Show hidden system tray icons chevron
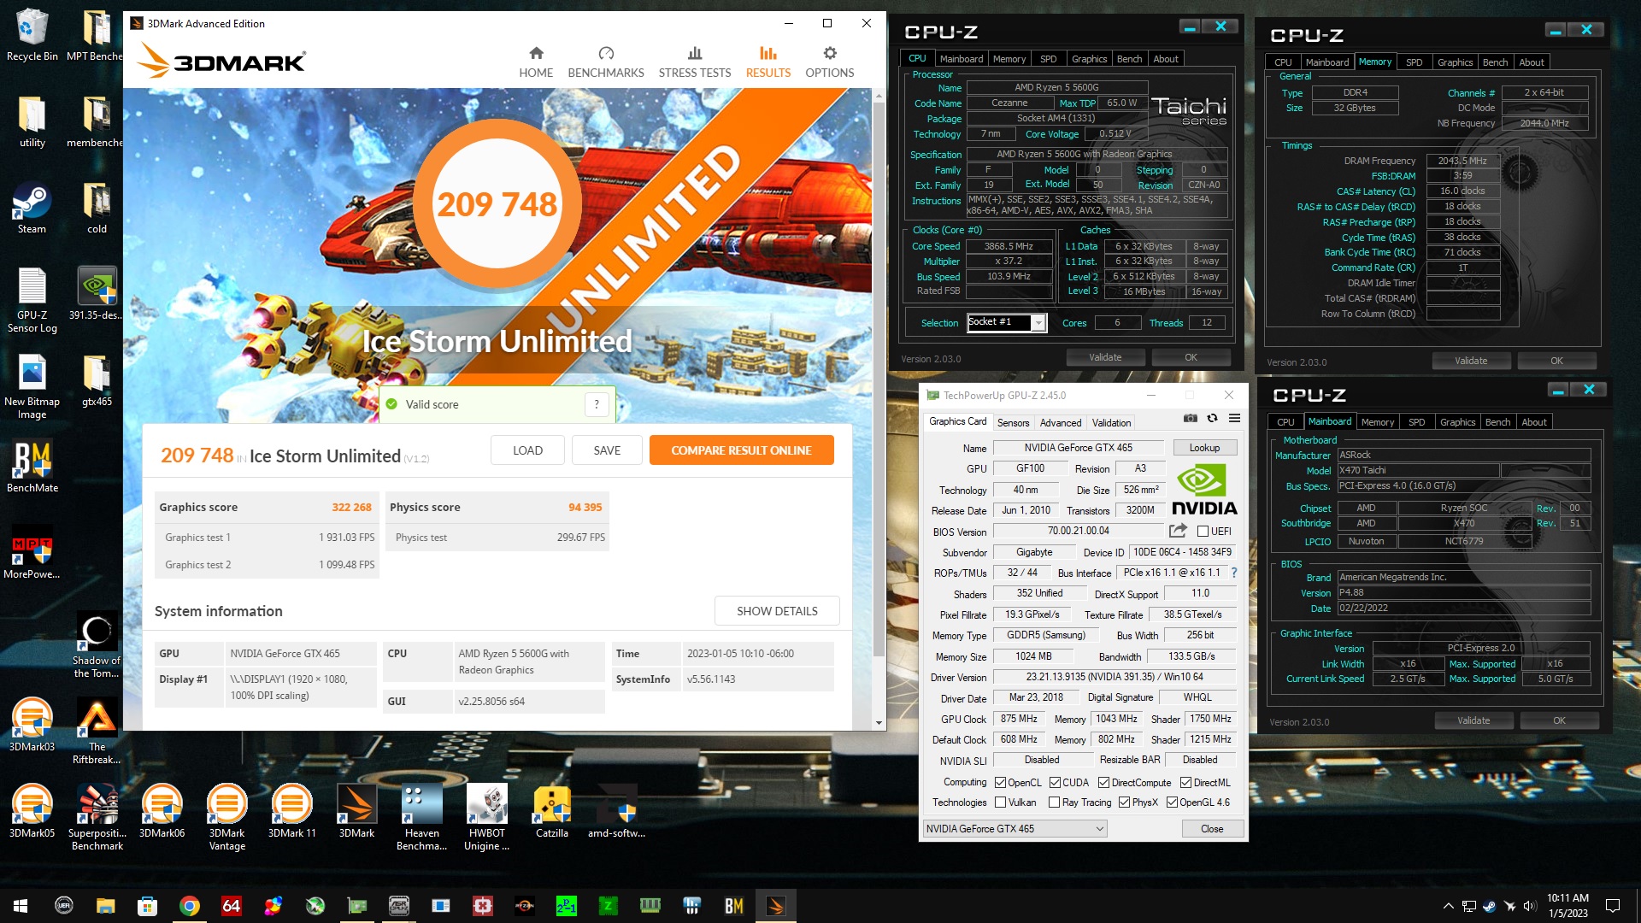1641x923 pixels. coord(1448,906)
